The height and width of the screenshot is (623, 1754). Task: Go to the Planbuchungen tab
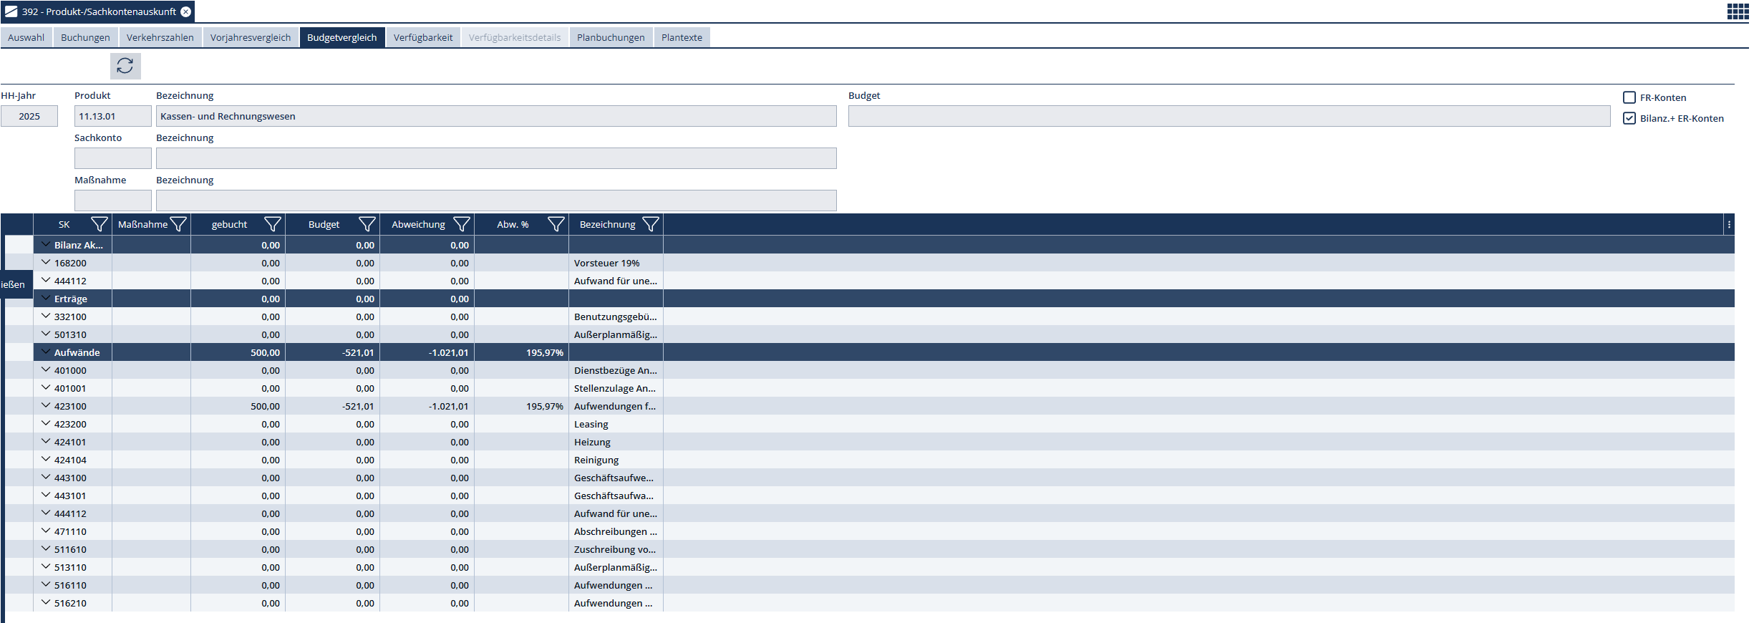point(610,37)
